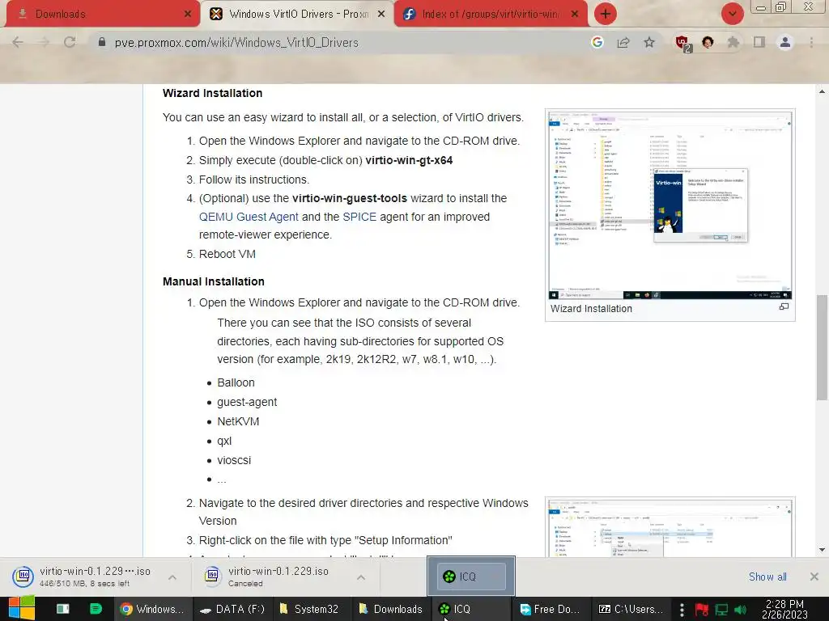Expand options for the canceled iso download
The image size is (829, 621).
point(361,577)
